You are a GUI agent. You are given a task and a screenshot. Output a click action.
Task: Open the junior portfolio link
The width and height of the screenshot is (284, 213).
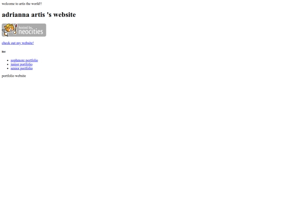pyautogui.click(x=22, y=64)
